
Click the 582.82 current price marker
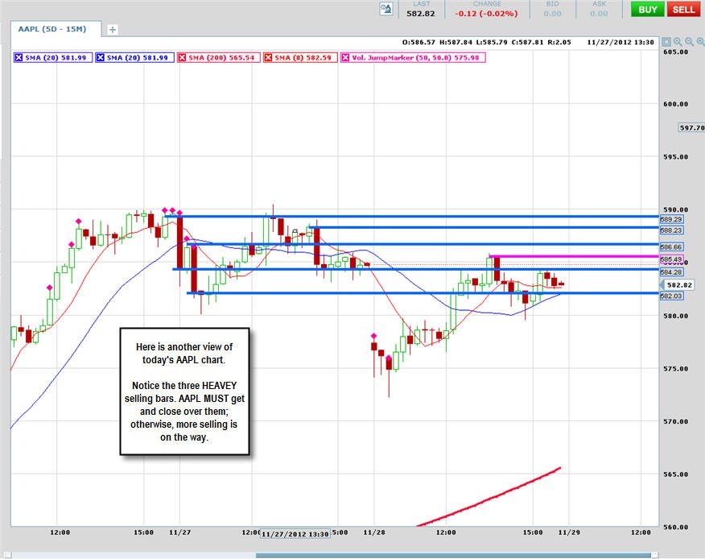coord(678,285)
